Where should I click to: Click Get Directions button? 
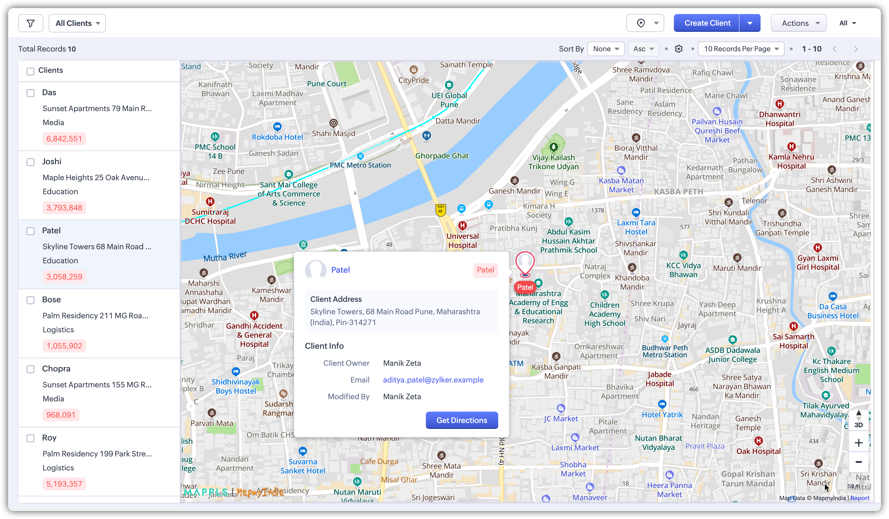click(462, 420)
